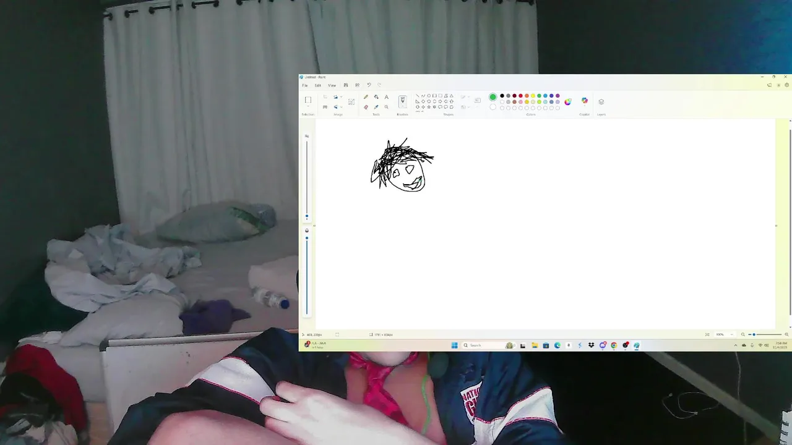Viewport: 792px width, 445px height.
Task: Open the shape outline dropdown
Action: [x=468, y=96]
